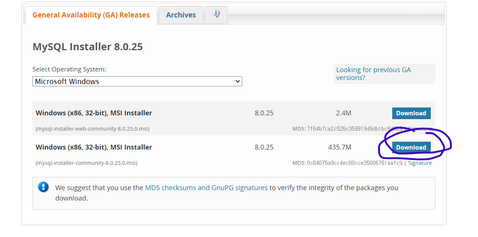The width and height of the screenshot is (478, 237).
Task: Click the blue exclamation info icon
Action: (43, 187)
